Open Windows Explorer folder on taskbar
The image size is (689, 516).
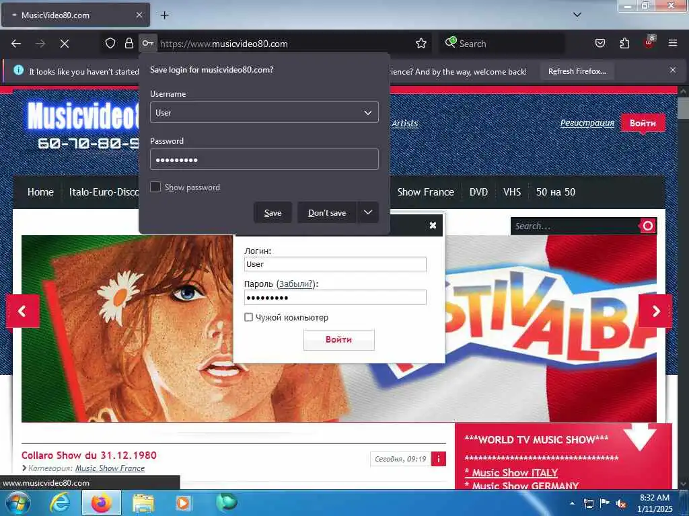[143, 503]
